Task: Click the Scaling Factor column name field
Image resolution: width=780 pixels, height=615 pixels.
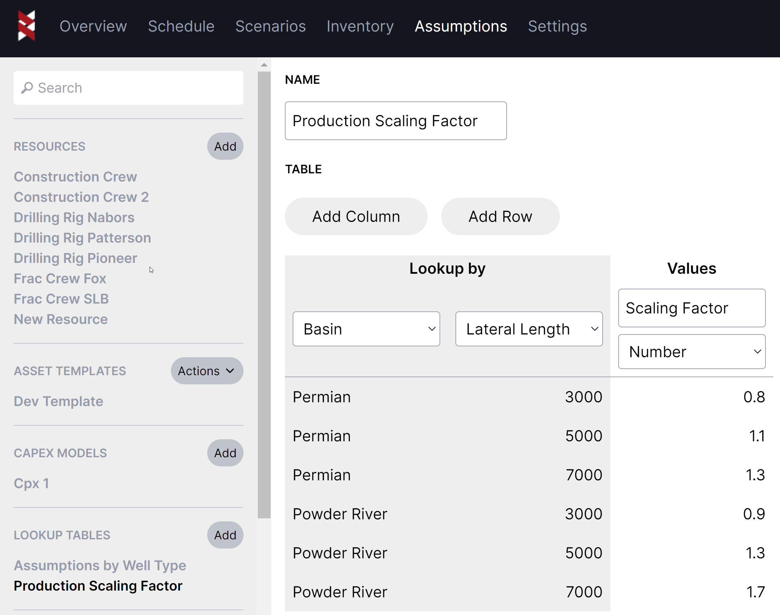Action: 691,308
